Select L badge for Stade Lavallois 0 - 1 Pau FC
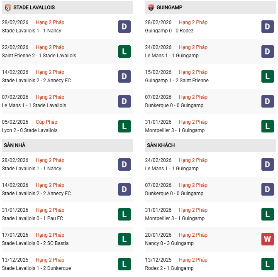Viewport: 278px width, 277px height. 124,214
